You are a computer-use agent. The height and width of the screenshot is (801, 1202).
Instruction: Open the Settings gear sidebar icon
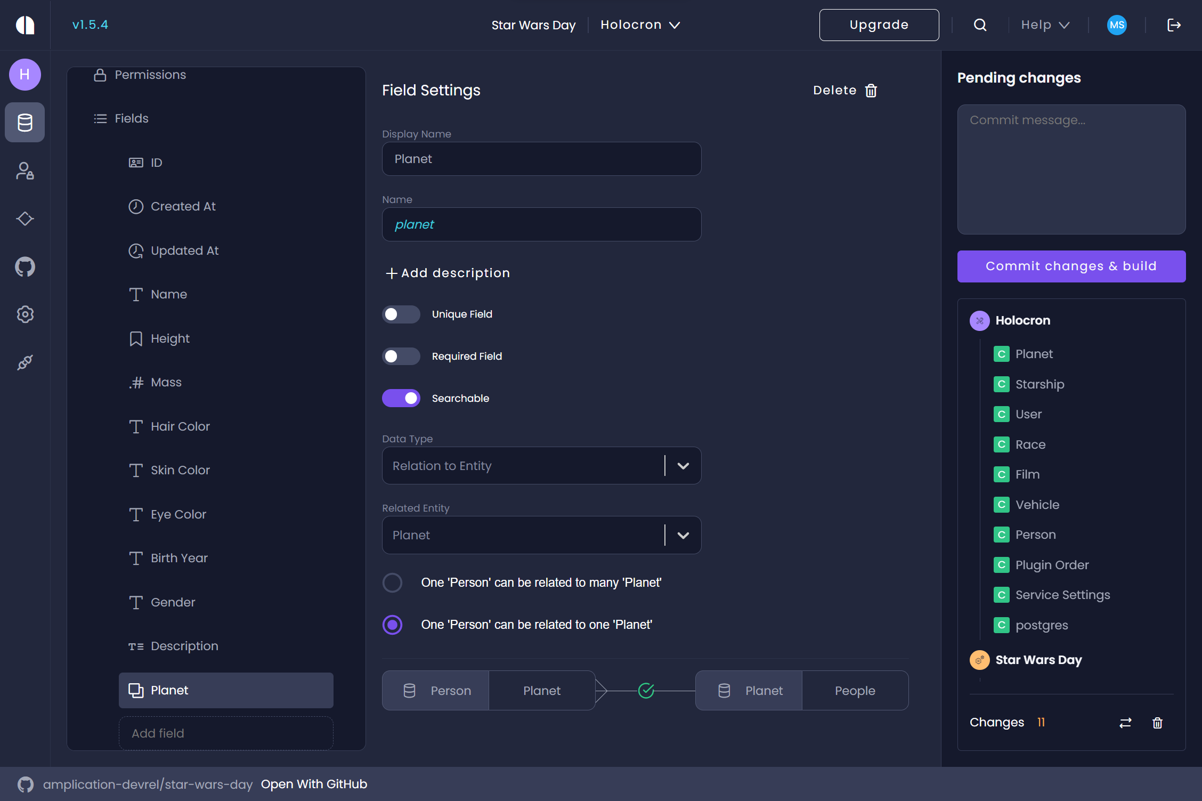(x=25, y=314)
